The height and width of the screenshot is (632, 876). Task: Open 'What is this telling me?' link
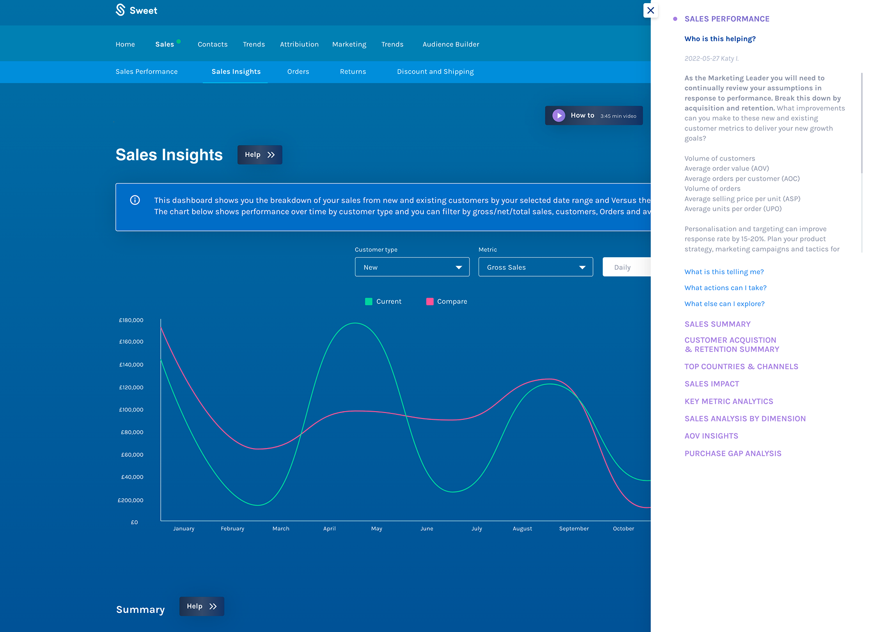click(724, 272)
